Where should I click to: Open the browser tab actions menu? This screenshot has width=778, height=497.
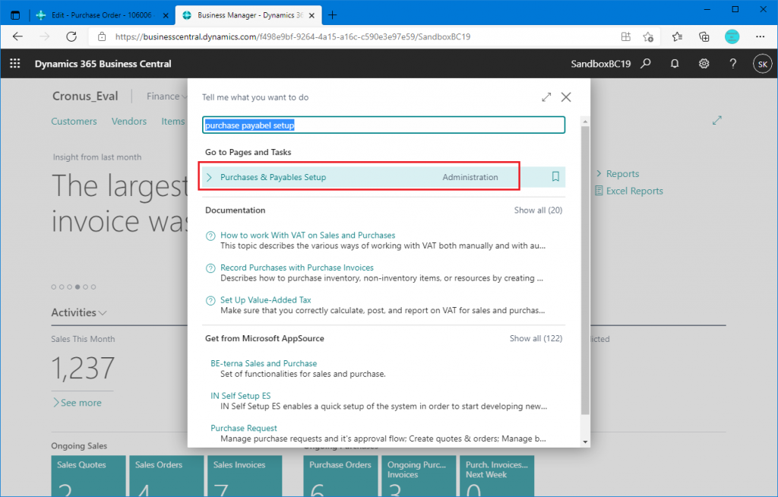click(x=15, y=15)
